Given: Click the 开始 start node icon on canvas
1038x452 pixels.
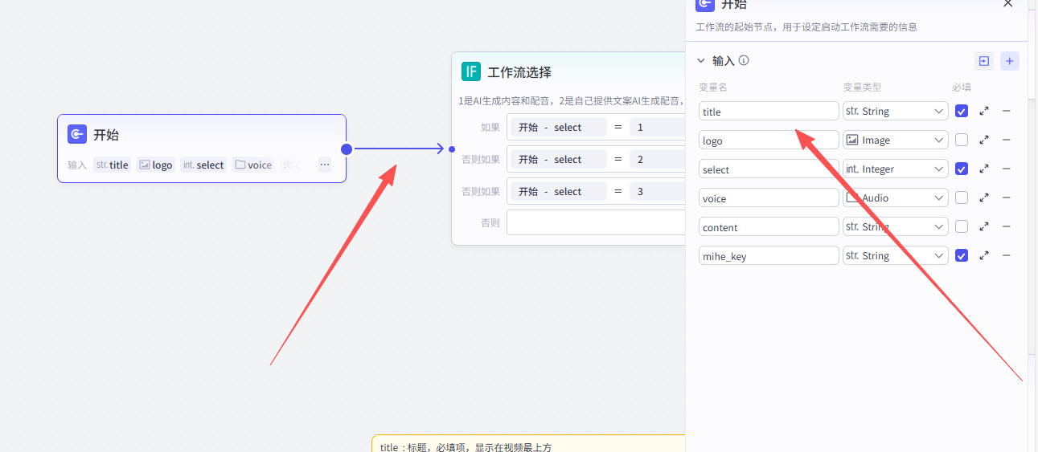Looking at the screenshot, I should coord(77,134).
